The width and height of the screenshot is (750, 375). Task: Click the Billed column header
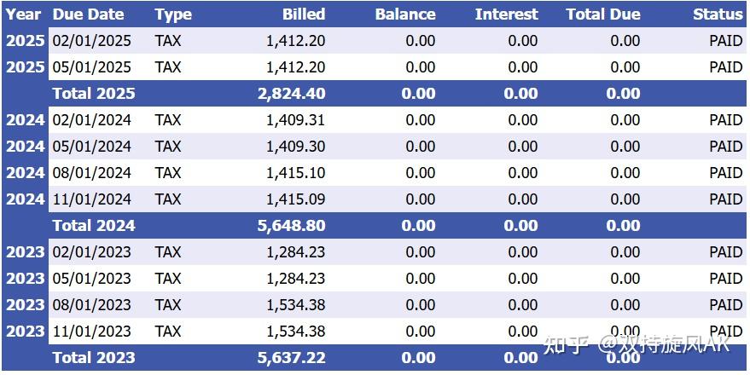[x=304, y=14]
